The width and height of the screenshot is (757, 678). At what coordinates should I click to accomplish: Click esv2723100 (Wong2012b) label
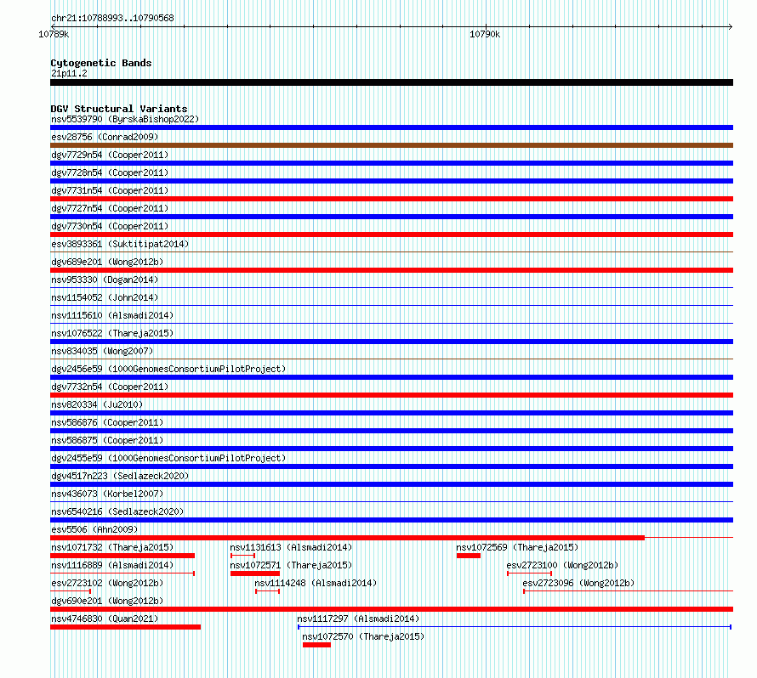pos(562,565)
